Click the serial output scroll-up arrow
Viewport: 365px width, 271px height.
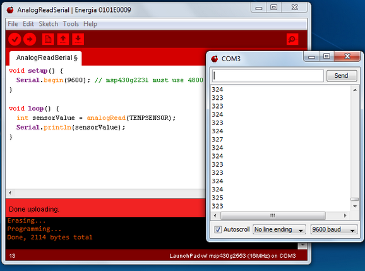point(355,90)
